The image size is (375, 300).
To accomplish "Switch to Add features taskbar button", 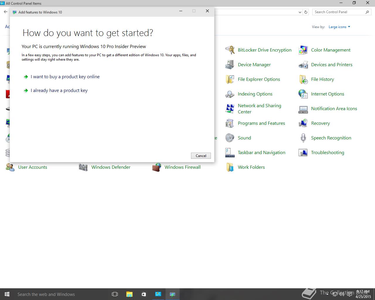I will [172, 294].
